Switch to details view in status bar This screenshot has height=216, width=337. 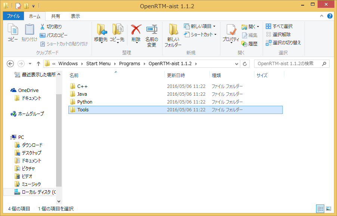coord(320,209)
